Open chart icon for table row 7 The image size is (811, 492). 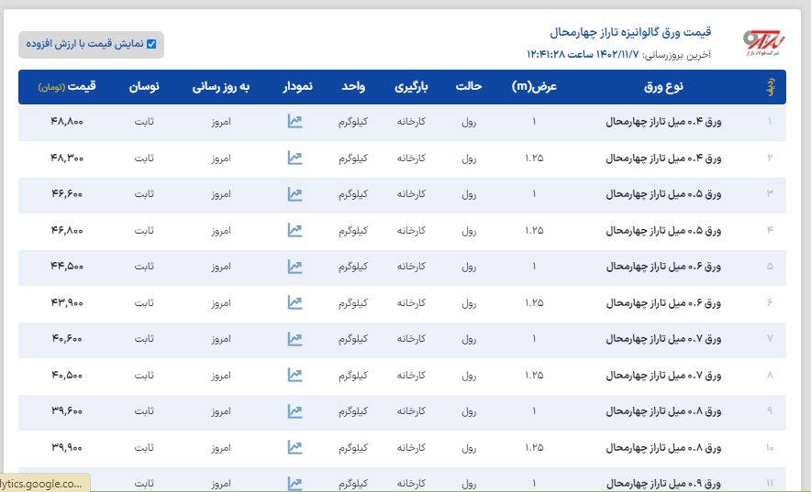pos(294,338)
